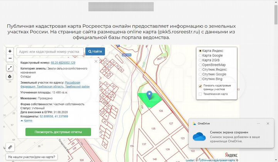The image size is (278, 162).
Task: Click parcel 122 on the map
Action: click(193, 151)
